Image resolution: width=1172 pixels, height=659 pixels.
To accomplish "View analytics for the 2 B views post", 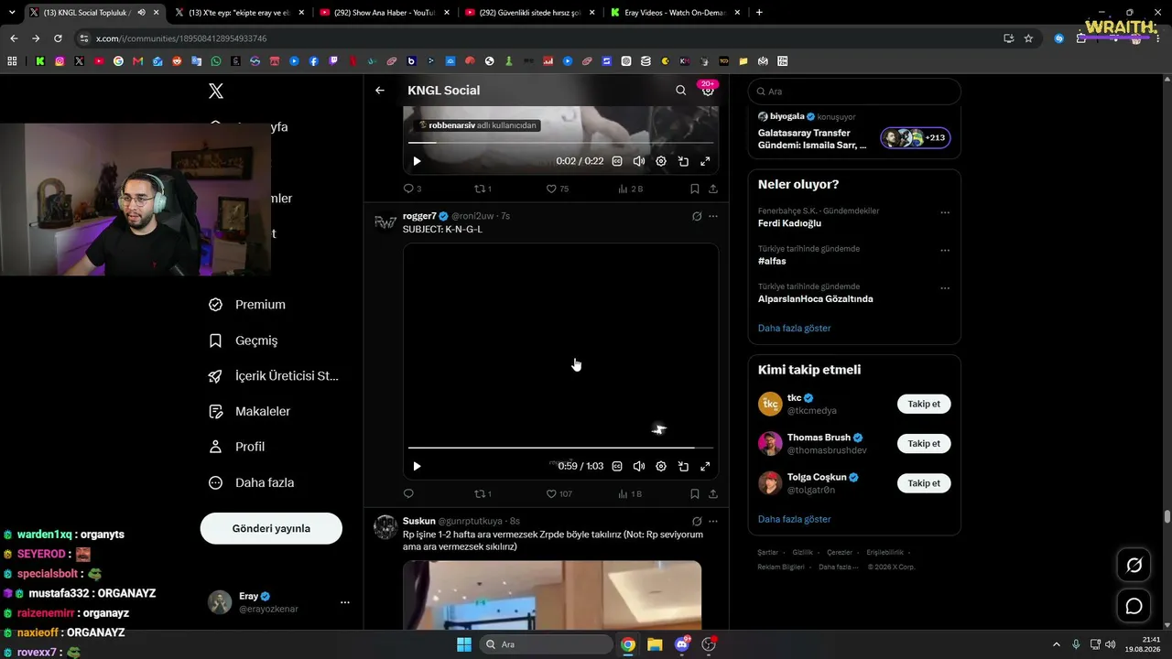I will (x=631, y=189).
